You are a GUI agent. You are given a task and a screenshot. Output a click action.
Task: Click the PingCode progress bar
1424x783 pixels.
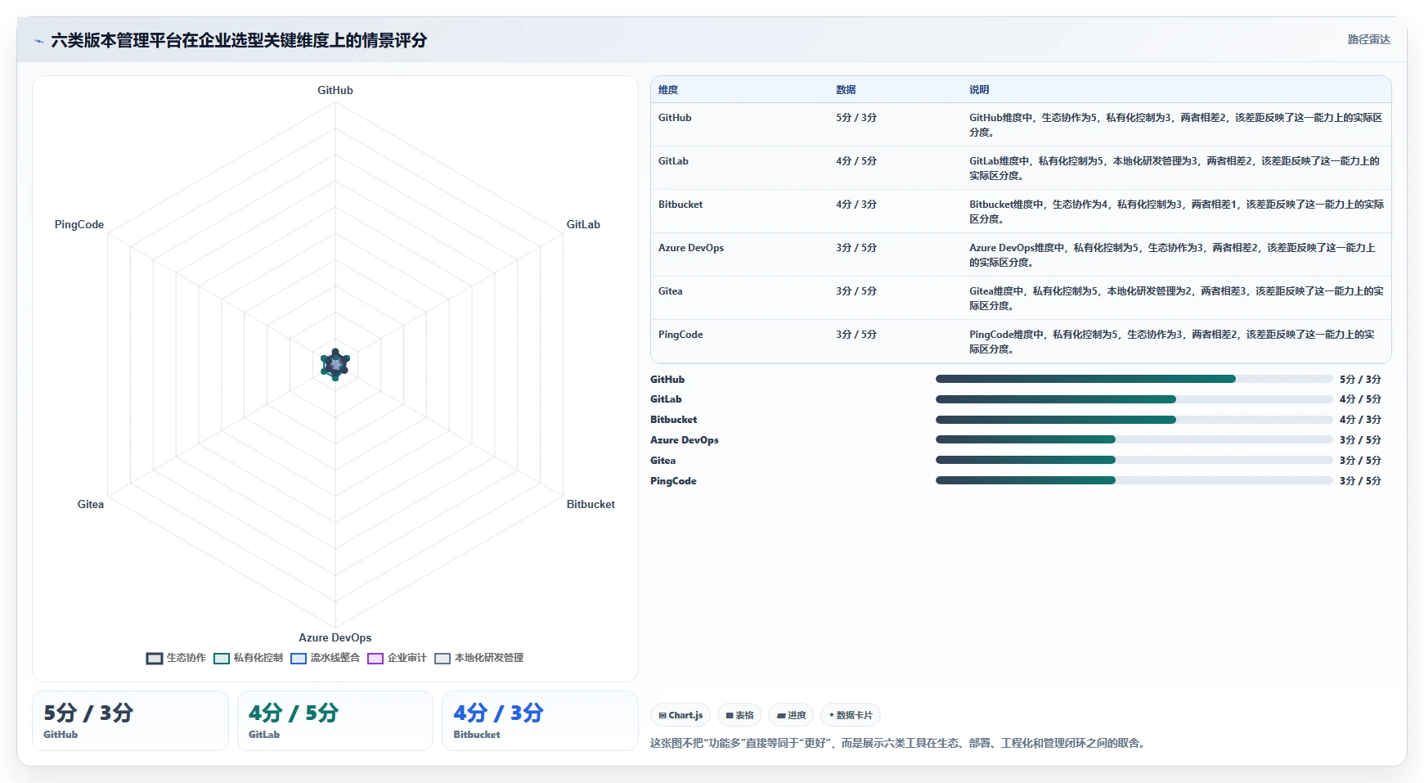pyautogui.click(x=1134, y=480)
